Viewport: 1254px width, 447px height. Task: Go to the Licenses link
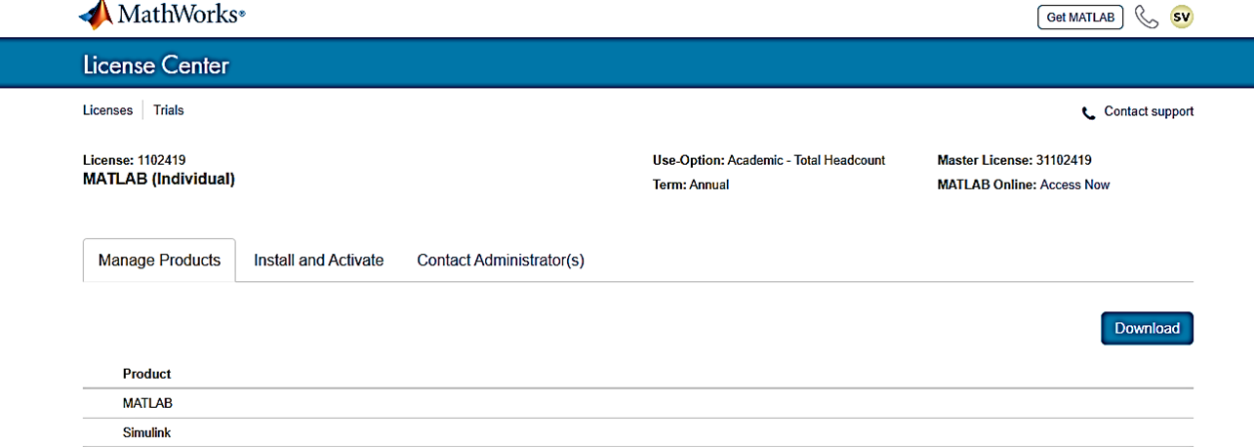tap(107, 110)
